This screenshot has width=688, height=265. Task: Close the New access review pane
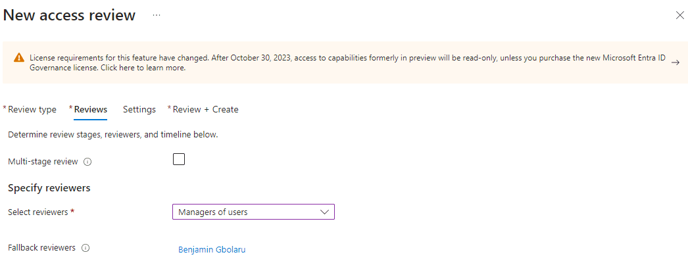(x=679, y=15)
